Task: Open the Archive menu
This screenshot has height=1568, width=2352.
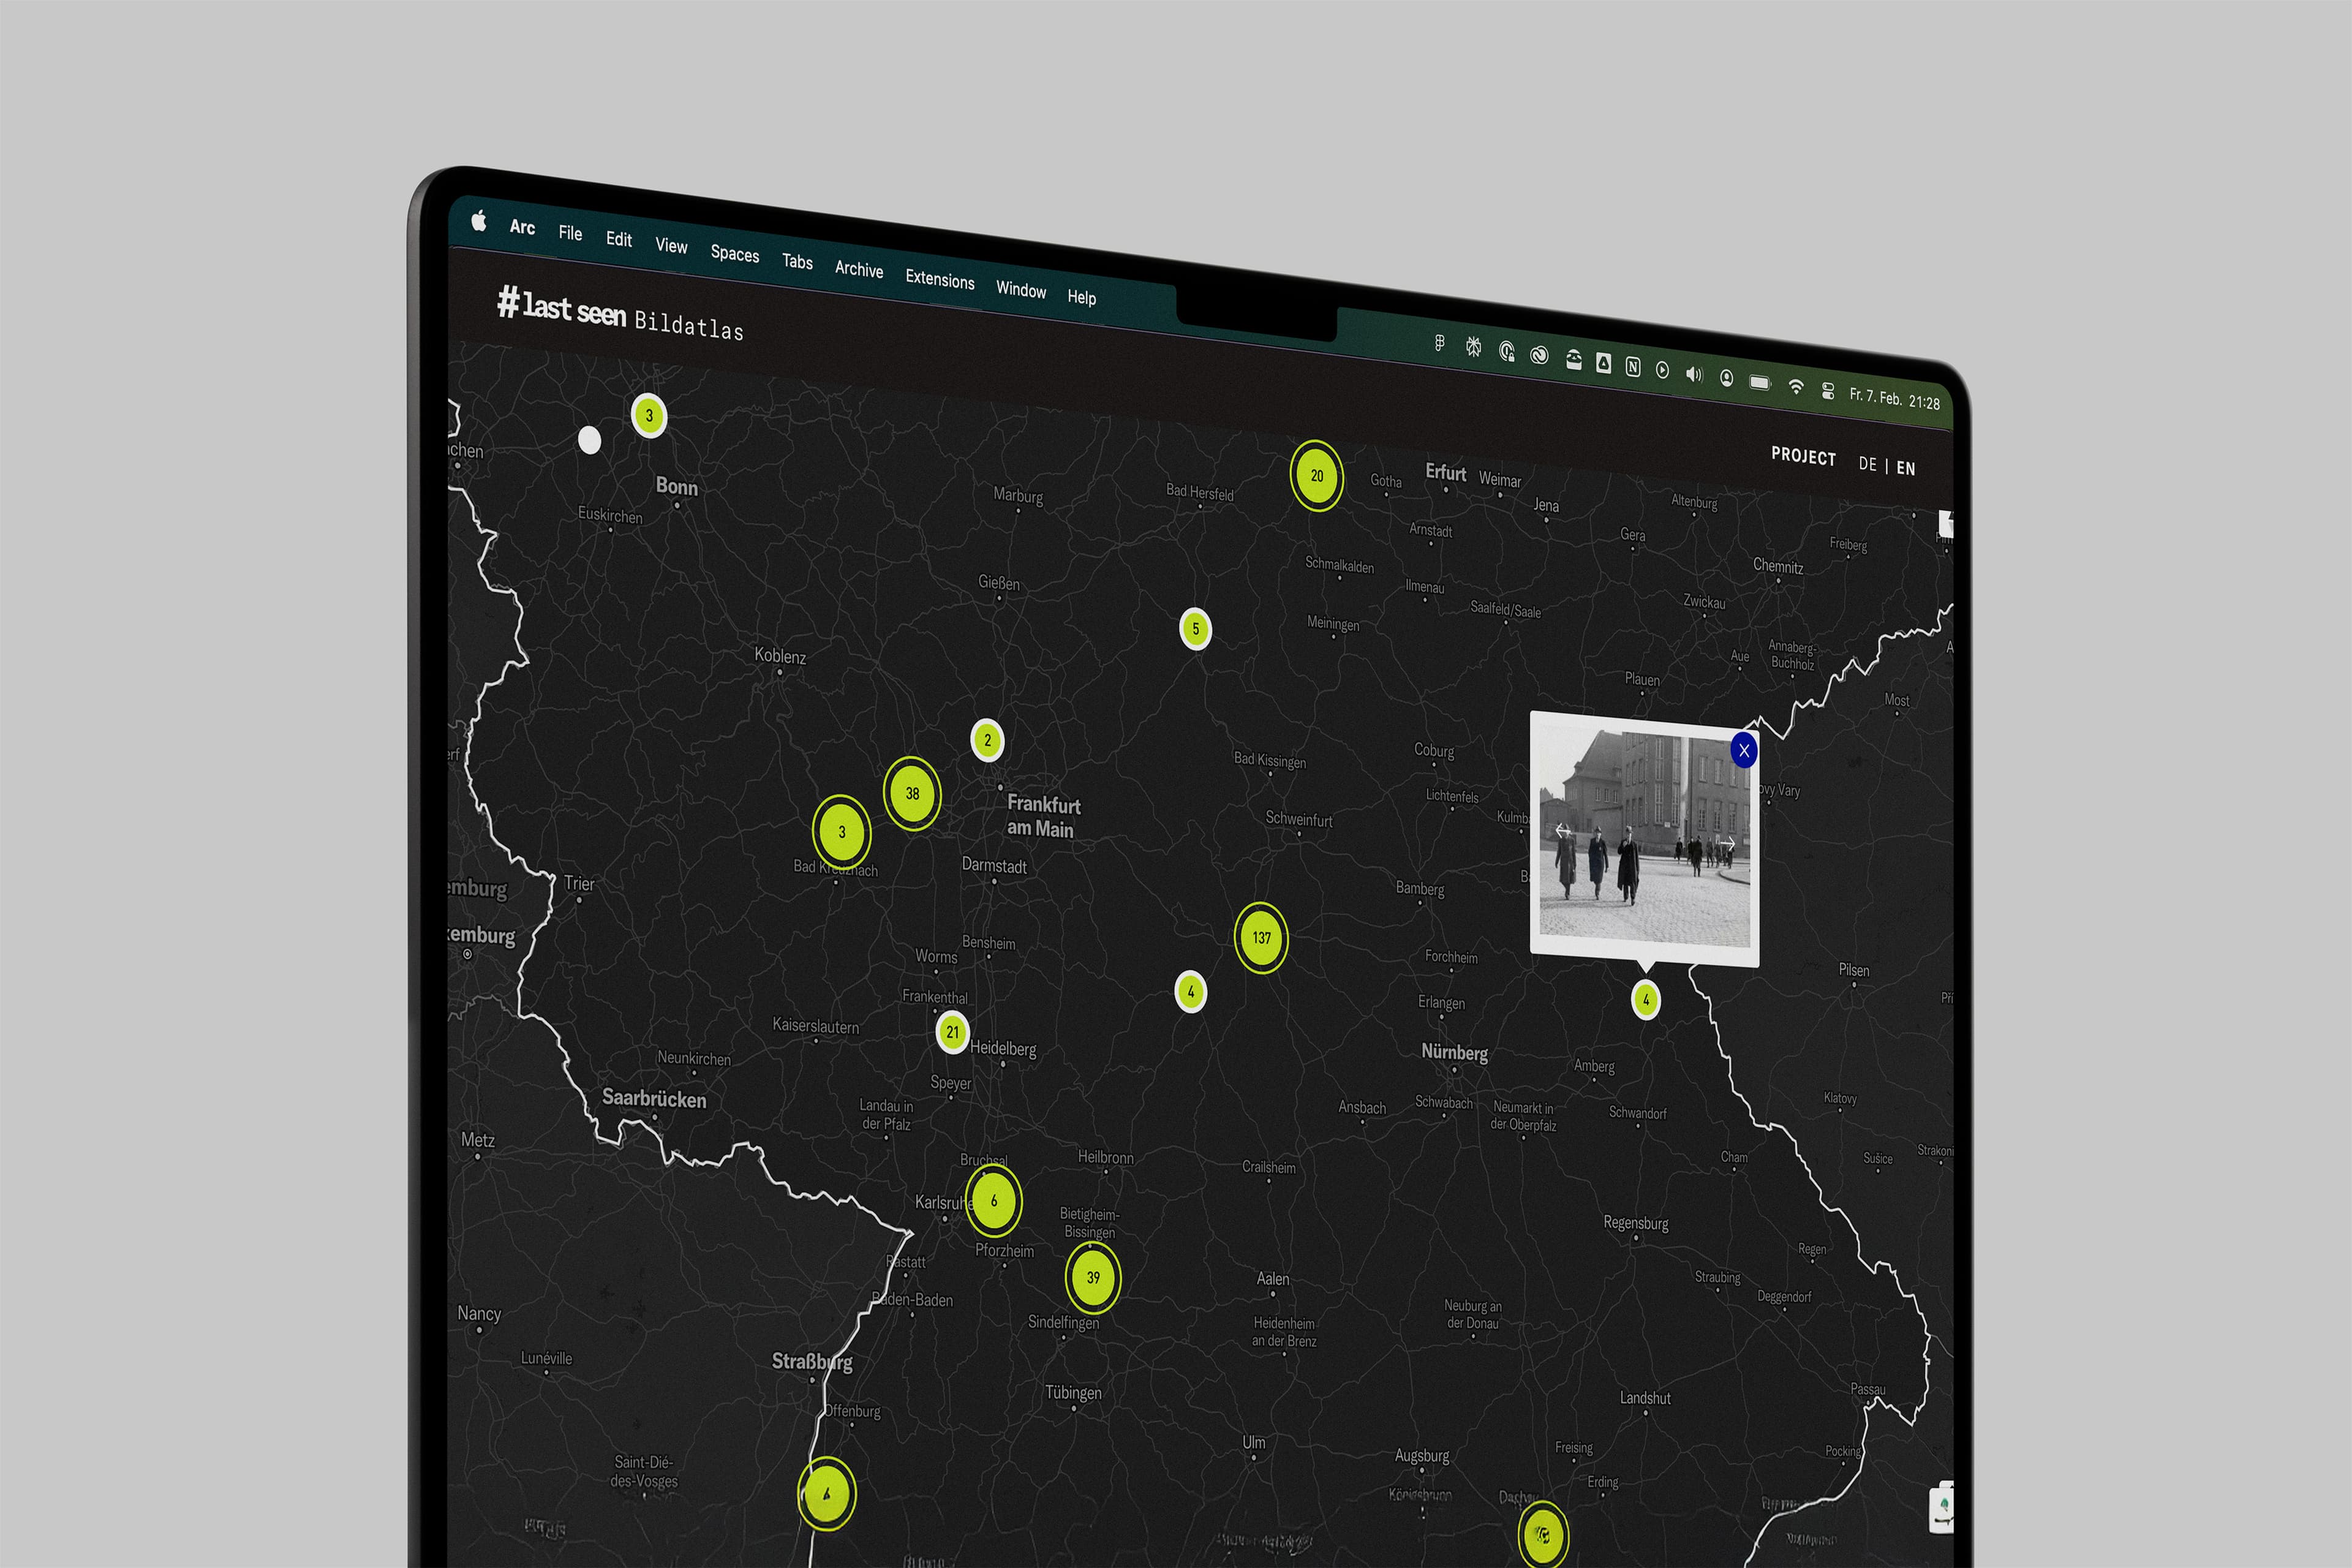Action: click(x=859, y=269)
